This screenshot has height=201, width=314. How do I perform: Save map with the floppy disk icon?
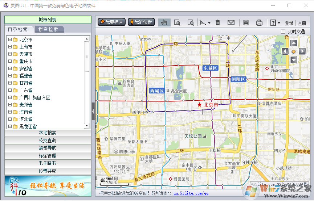(x=246, y=22)
